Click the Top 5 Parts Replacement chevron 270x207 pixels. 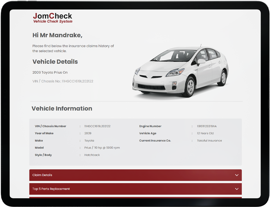(237, 189)
